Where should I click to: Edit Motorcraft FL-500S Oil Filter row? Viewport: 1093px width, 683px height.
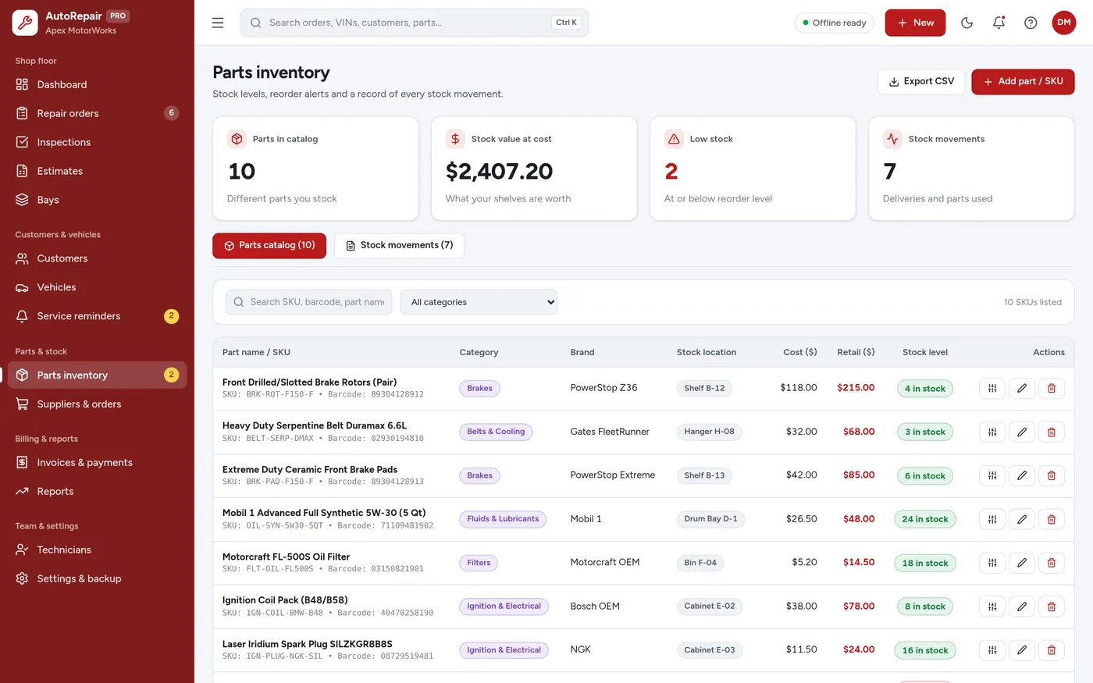click(x=1022, y=563)
